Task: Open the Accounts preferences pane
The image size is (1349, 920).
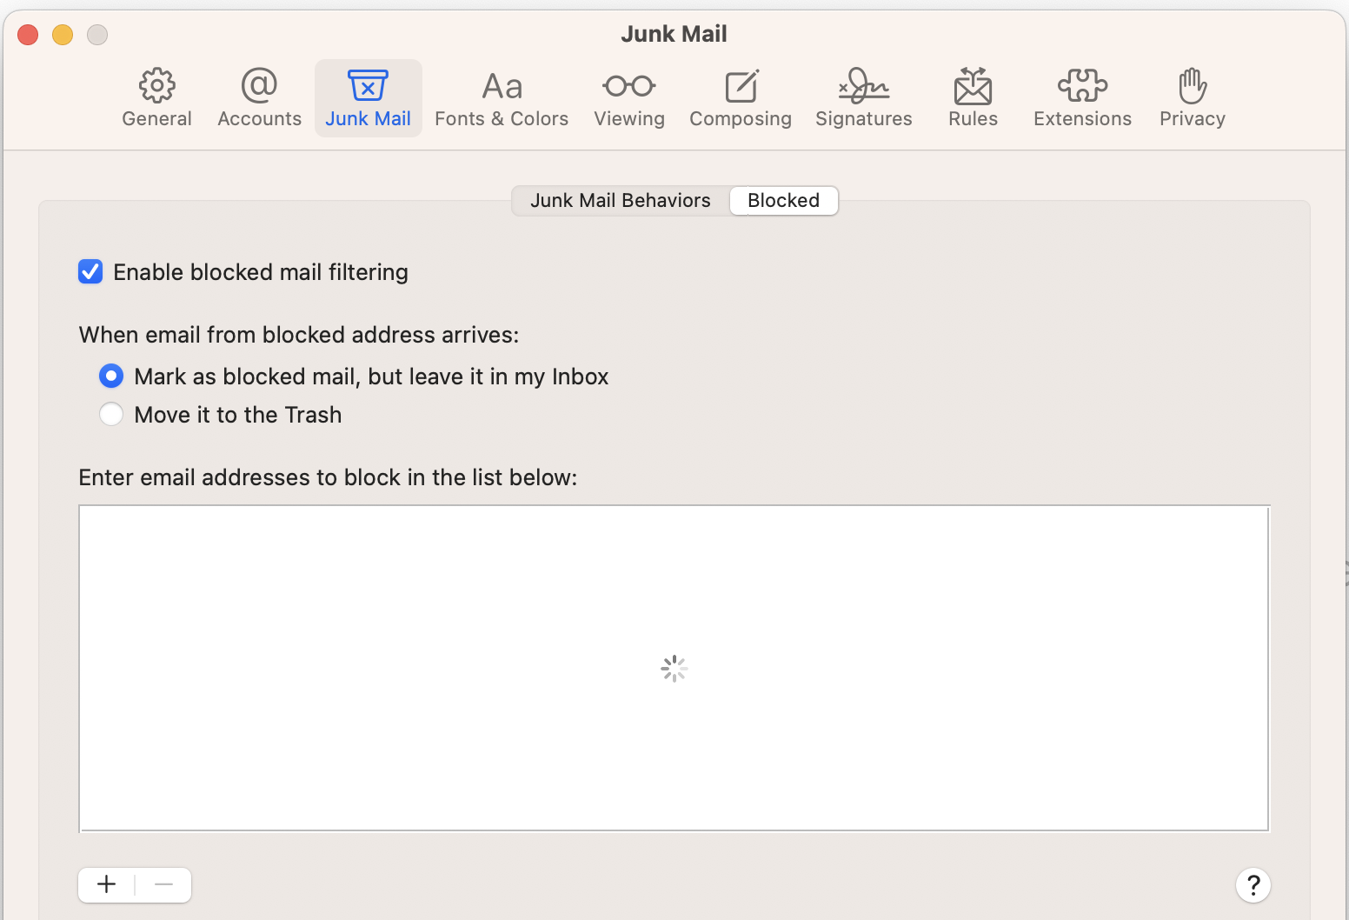Action: pos(258,97)
